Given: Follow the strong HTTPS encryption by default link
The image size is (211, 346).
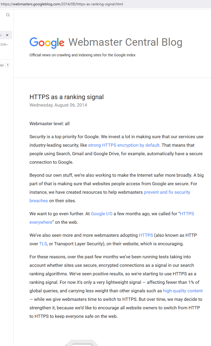Looking at the screenshot, I should [x=124, y=145].
